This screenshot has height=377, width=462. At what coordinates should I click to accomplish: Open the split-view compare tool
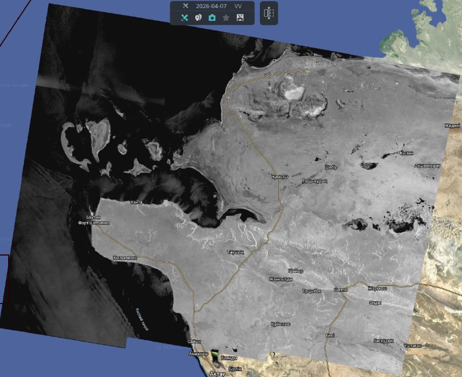tap(269, 13)
